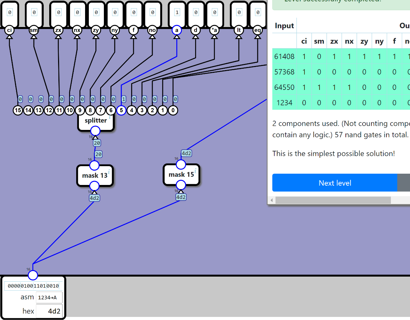Select the sm output pin
The image size is (410, 320).
coord(34,30)
